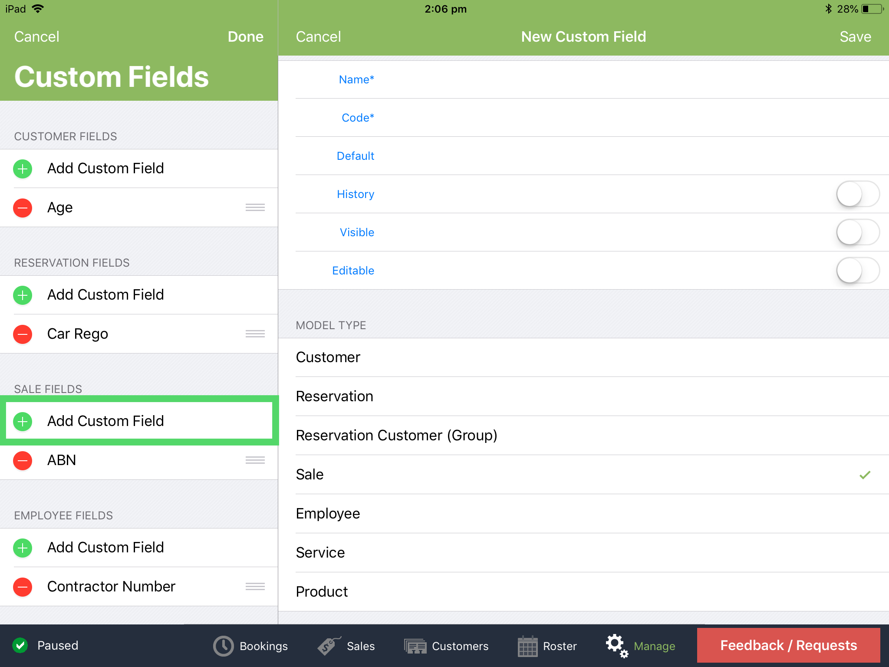Tap the Manage gears icon
The height and width of the screenshot is (667, 889).
pyautogui.click(x=617, y=646)
